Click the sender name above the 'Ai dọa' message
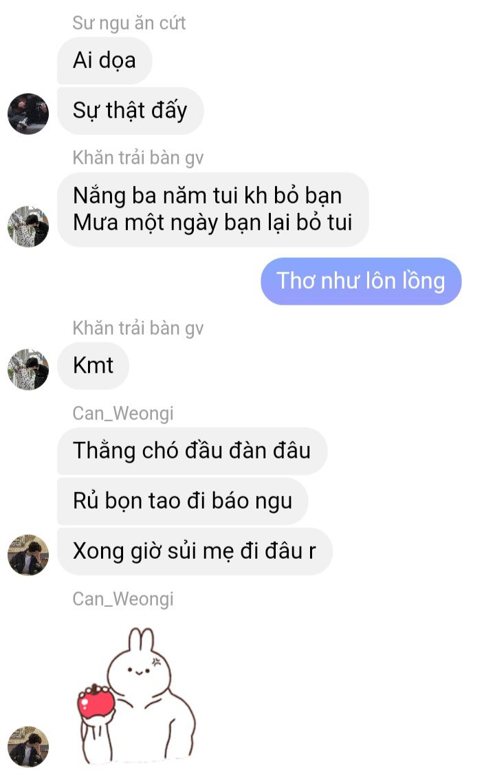This screenshot has width=495, height=776. click(129, 23)
